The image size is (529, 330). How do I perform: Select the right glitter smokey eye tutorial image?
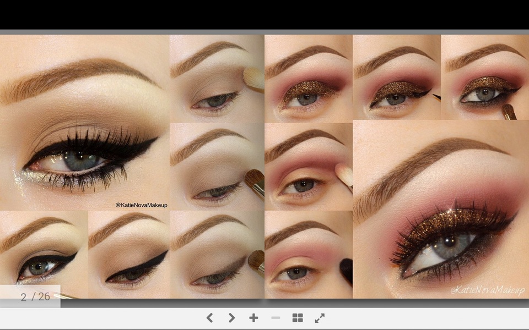[x=397, y=167]
